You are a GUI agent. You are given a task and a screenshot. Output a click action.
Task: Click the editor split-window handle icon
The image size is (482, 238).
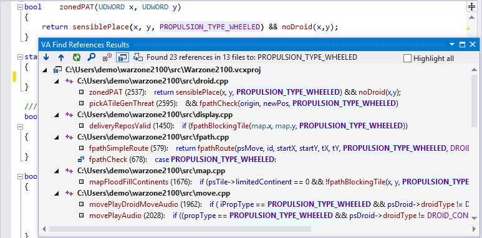[471, 6]
